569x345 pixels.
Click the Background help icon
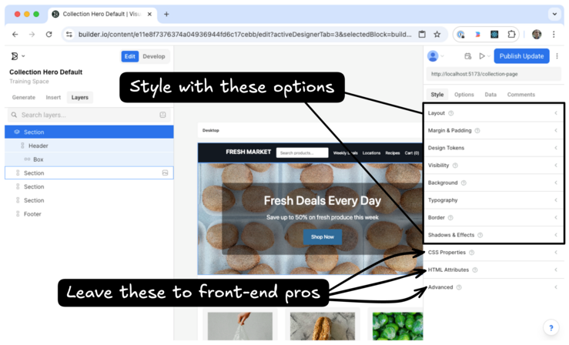[464, 183]
